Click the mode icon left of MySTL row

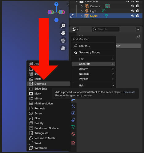coord(72,16)
